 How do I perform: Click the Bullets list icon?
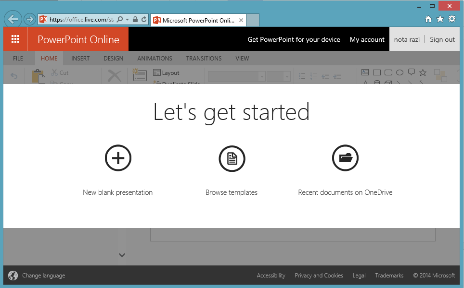coord(302,76)
